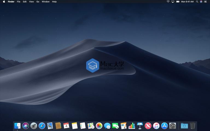Open the File menu
The width and height of the screenshot is (210, 131).
[19, 2]
